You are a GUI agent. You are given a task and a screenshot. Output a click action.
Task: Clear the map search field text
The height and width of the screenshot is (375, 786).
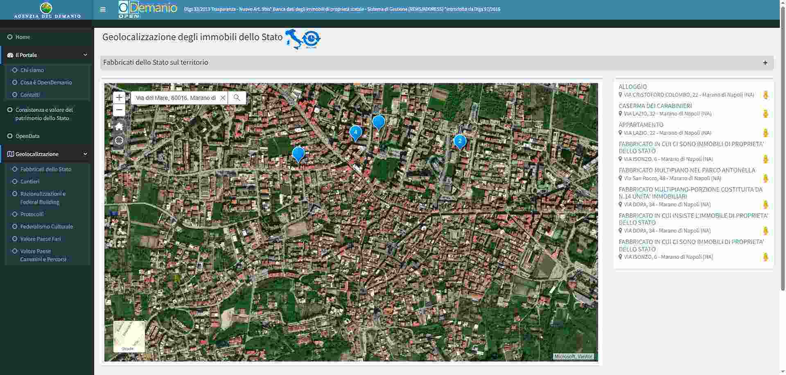click(223, 98)
